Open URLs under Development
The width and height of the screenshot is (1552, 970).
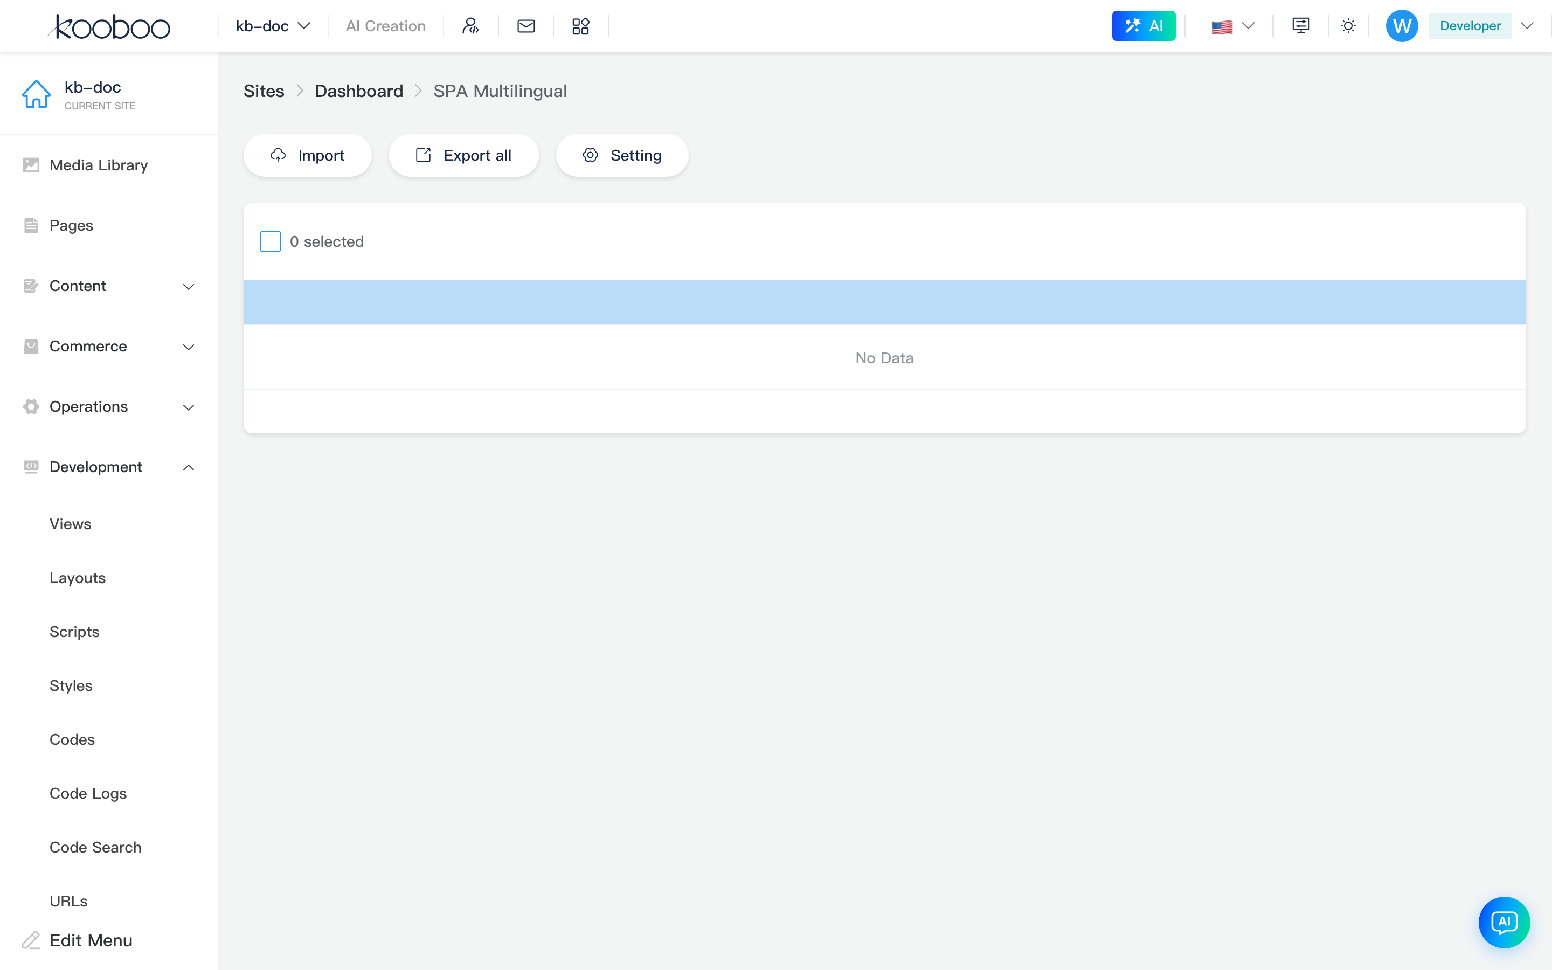(68, 902)
